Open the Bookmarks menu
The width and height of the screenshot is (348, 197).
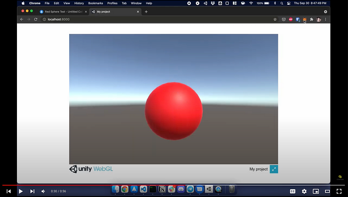[95, 3]
